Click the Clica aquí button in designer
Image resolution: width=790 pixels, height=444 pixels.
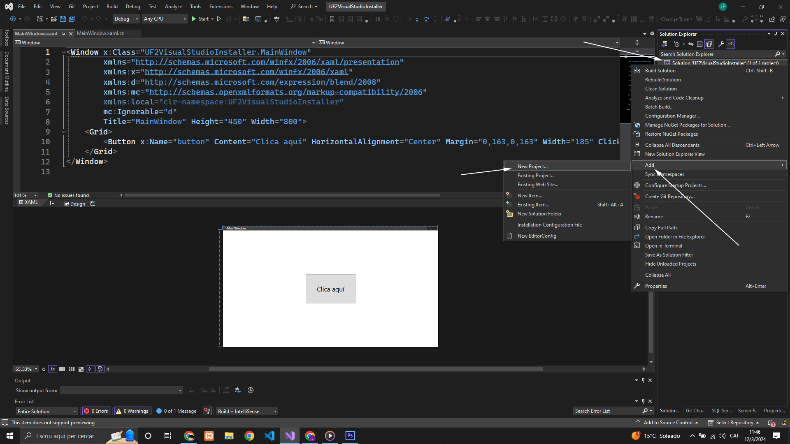[x=330, y=289]
